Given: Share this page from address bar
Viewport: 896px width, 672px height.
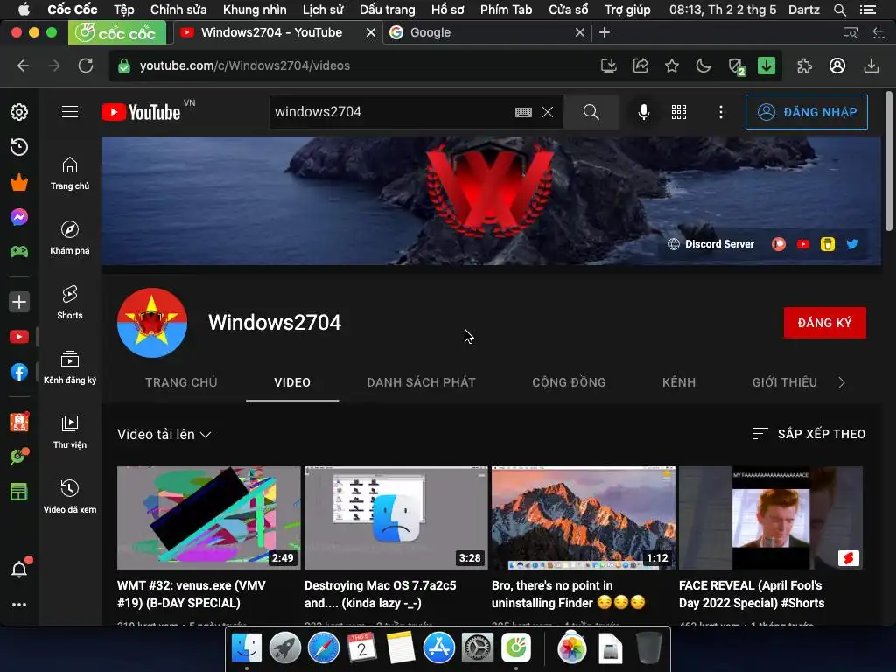Looking at the screenshot, I should 640,66.
